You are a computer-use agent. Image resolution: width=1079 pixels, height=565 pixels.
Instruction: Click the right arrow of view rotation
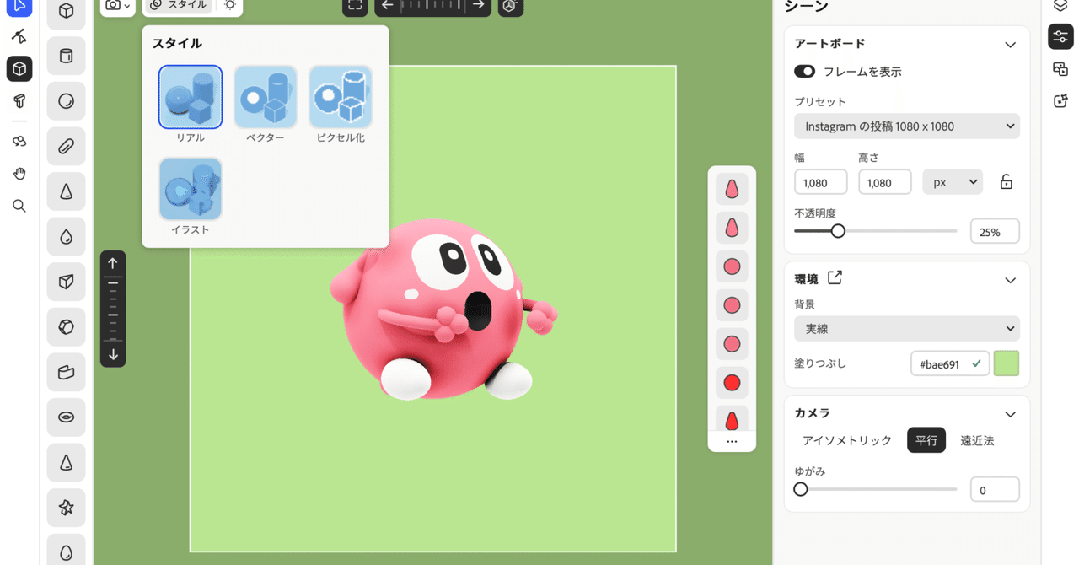(478, 5)
